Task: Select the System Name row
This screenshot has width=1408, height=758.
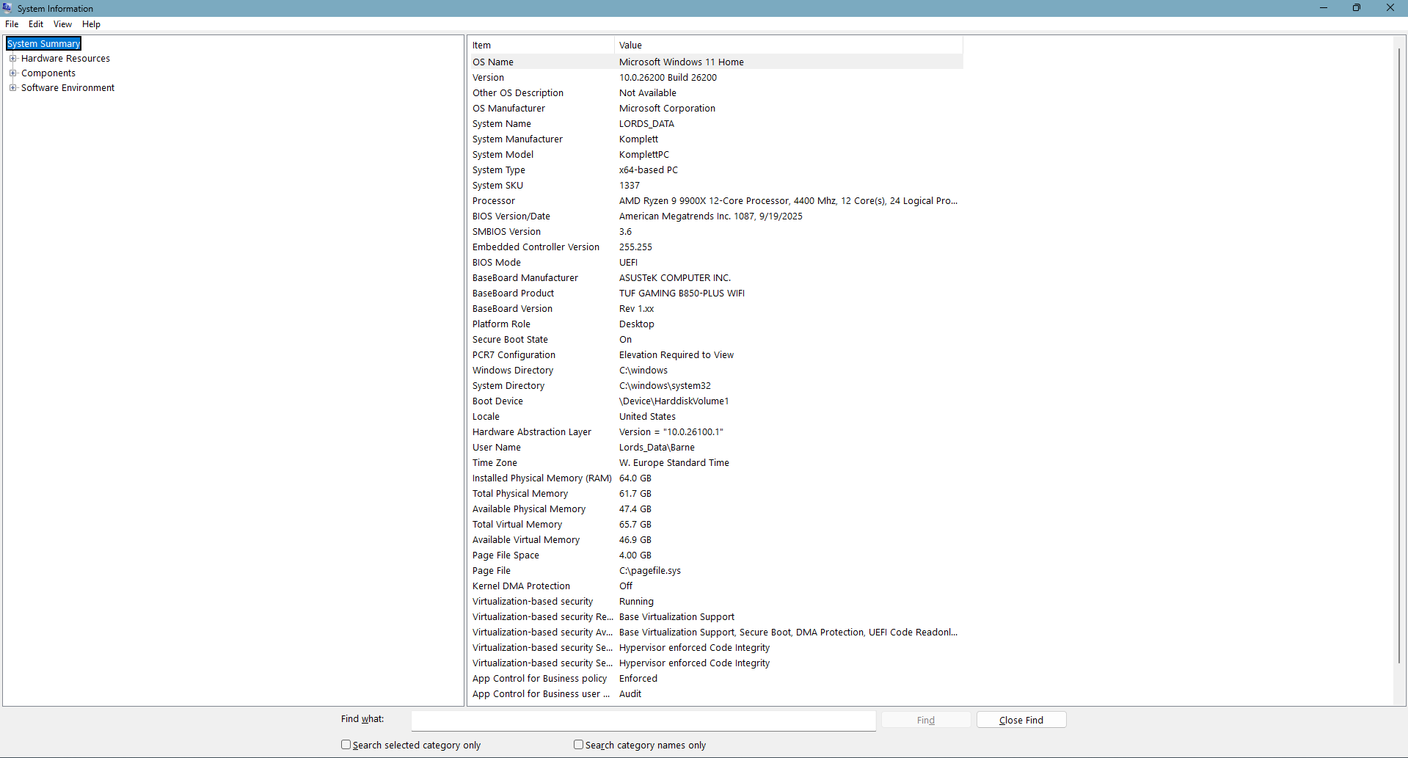Action: 717,124
